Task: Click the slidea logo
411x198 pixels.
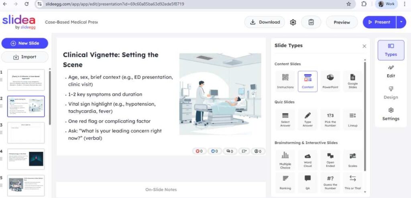Action: [18, 22]
